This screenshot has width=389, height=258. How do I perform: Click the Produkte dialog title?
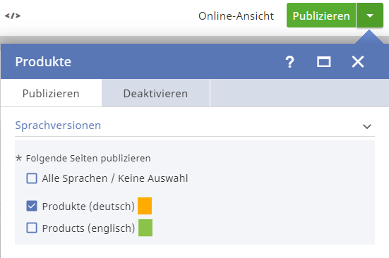(x=43, y=61)
